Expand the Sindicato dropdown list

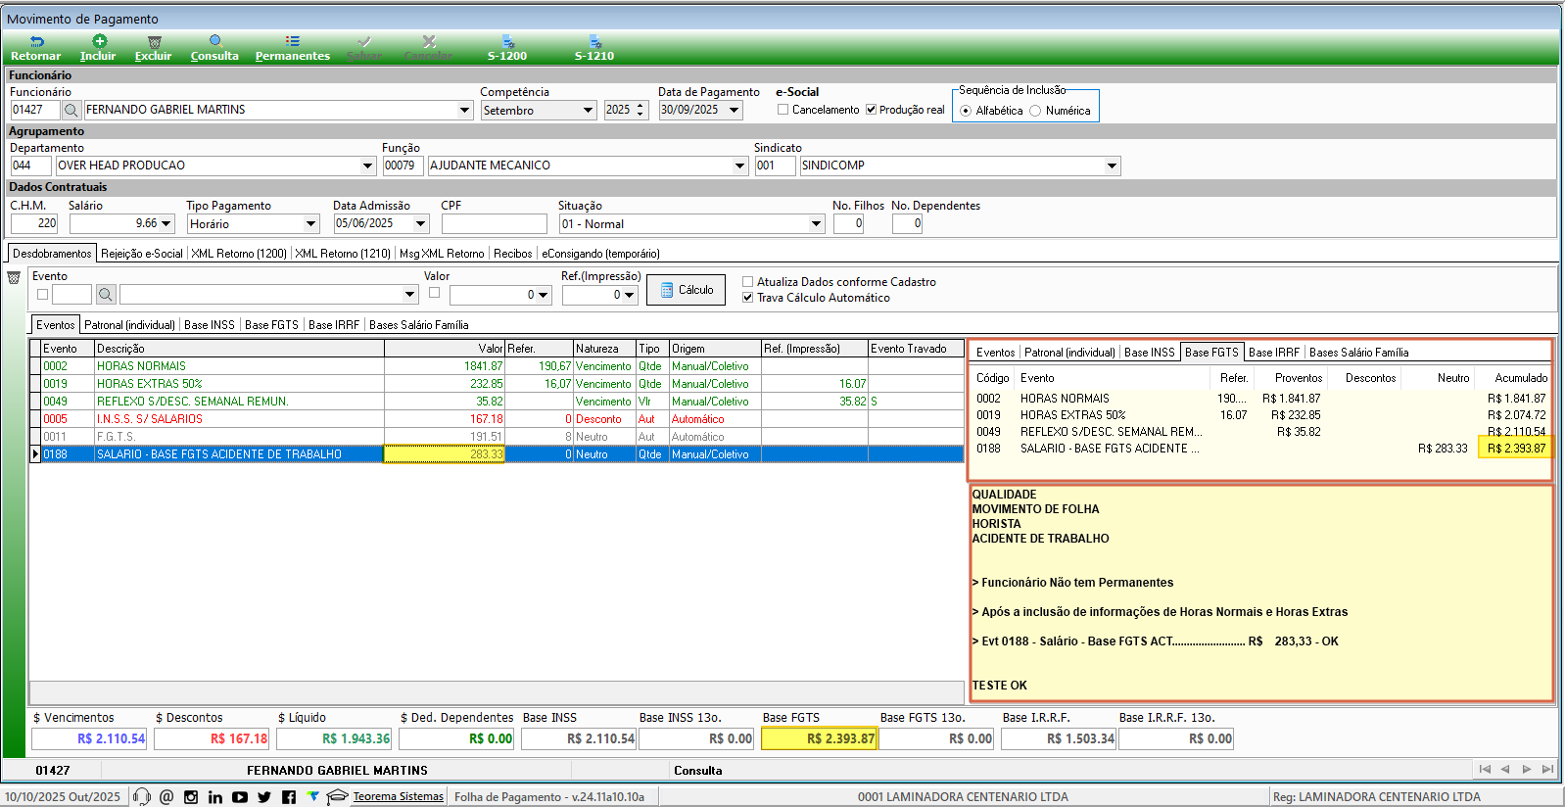(x=1112, y=166)
